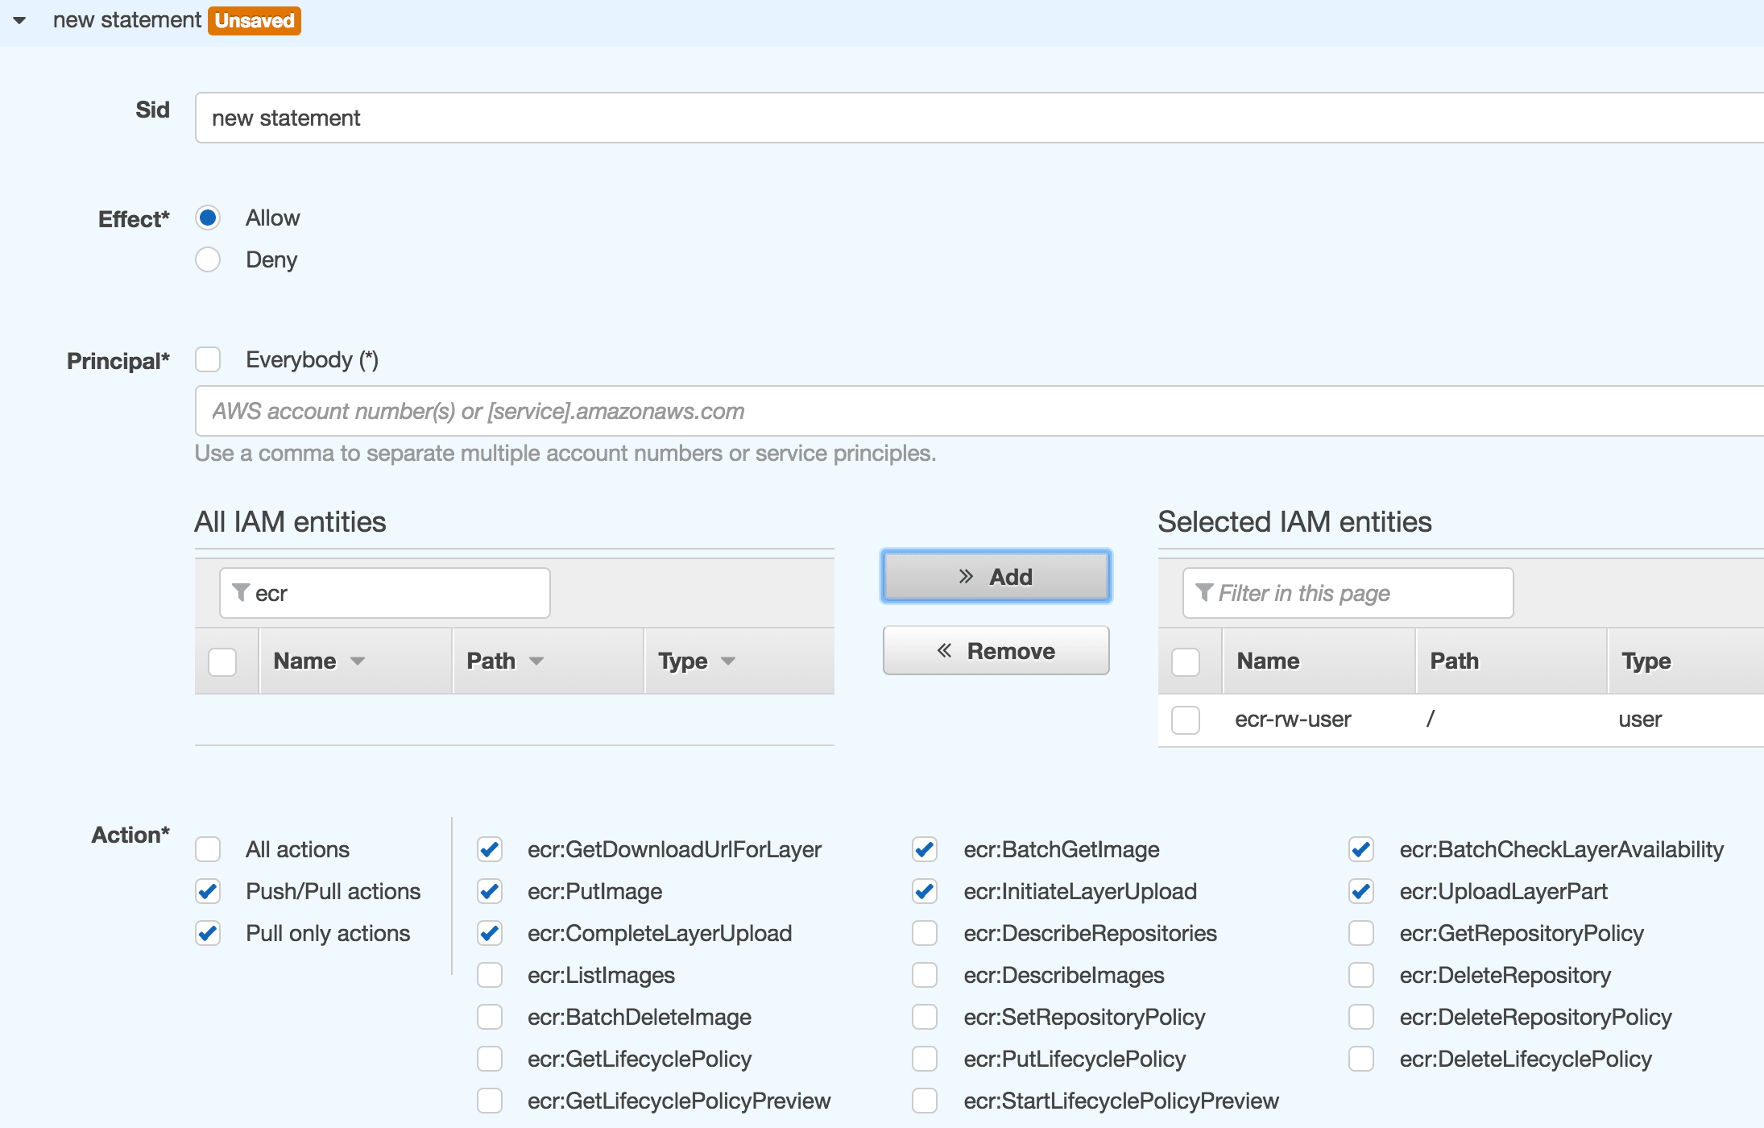Enable the ecr:GetLifecyclePolicy action checkbox
The height and width of the screenshot is (1128, 1764).
click(x=491, y=1059)
